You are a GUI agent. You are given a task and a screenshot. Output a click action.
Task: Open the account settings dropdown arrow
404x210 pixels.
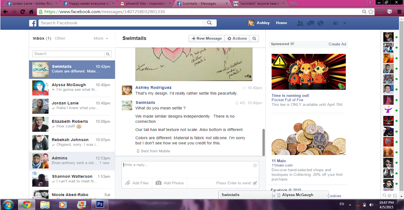click(x=344, y=23)
